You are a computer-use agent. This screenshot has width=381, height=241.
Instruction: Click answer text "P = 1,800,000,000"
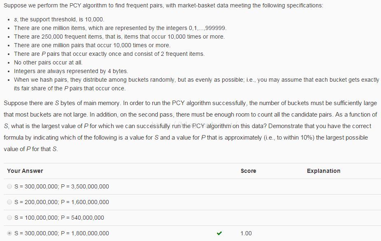pos(85,233)
